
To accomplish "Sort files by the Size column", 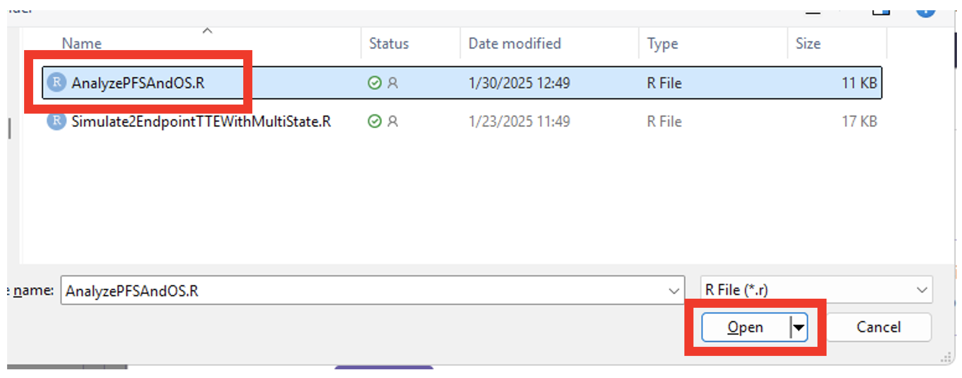I will pos(808,43).
